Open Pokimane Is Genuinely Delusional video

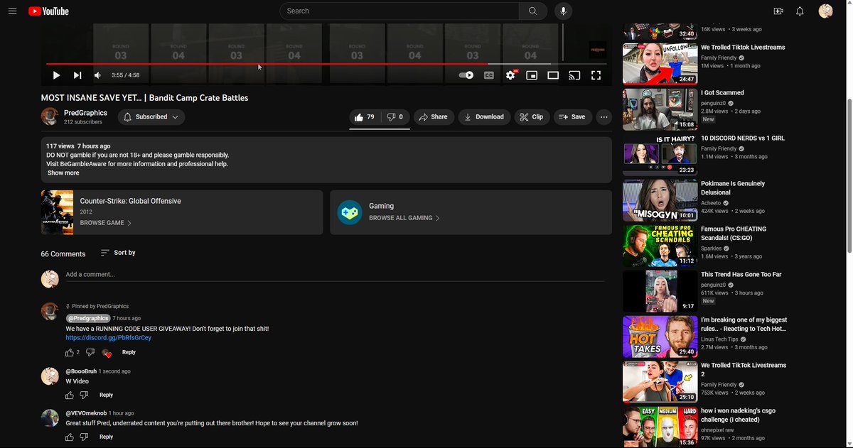click(x=733, y=188)
